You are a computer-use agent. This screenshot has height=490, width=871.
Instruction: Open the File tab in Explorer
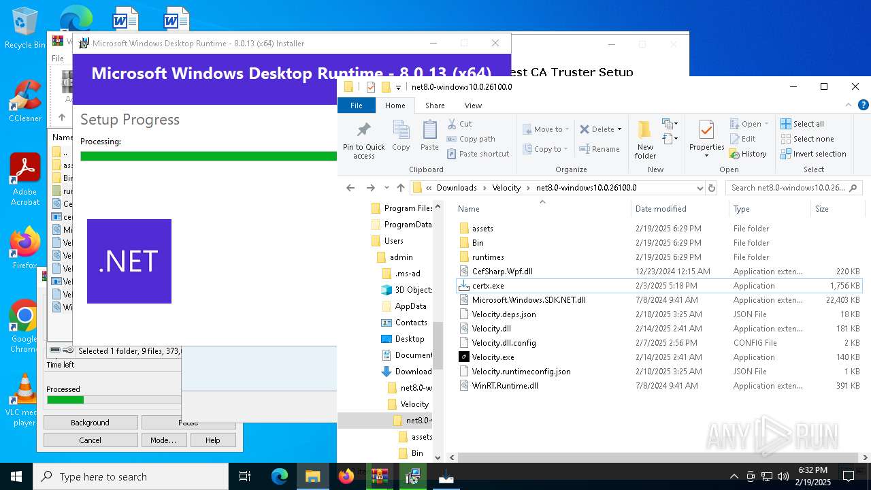click(356, 105)
